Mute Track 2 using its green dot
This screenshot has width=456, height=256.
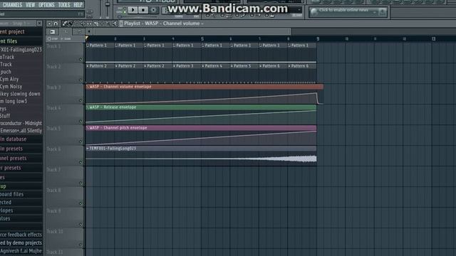(81, 80)
